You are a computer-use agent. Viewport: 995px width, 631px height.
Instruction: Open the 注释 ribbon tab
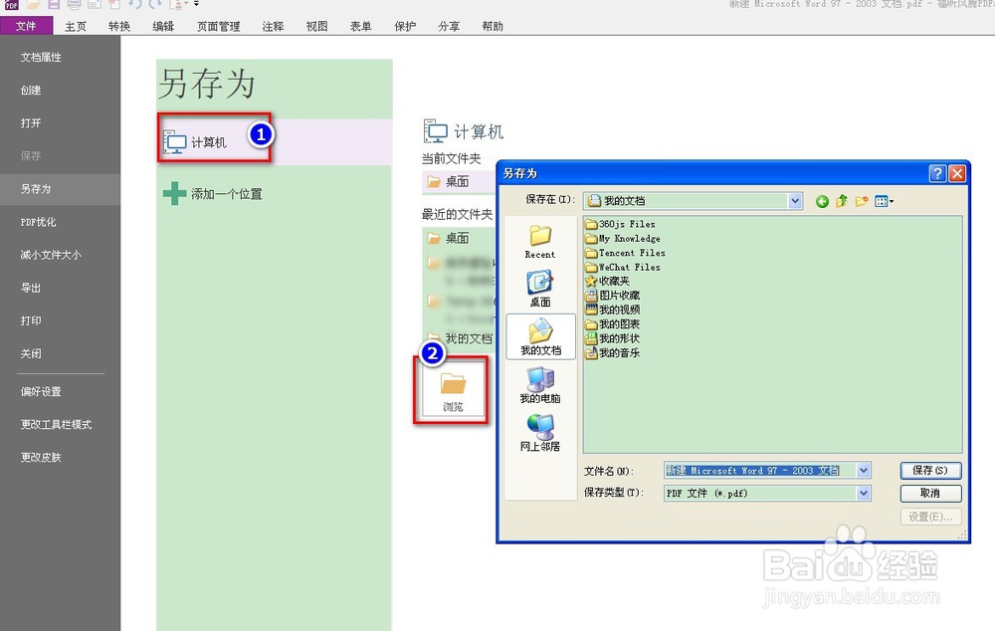click(273, 26)
